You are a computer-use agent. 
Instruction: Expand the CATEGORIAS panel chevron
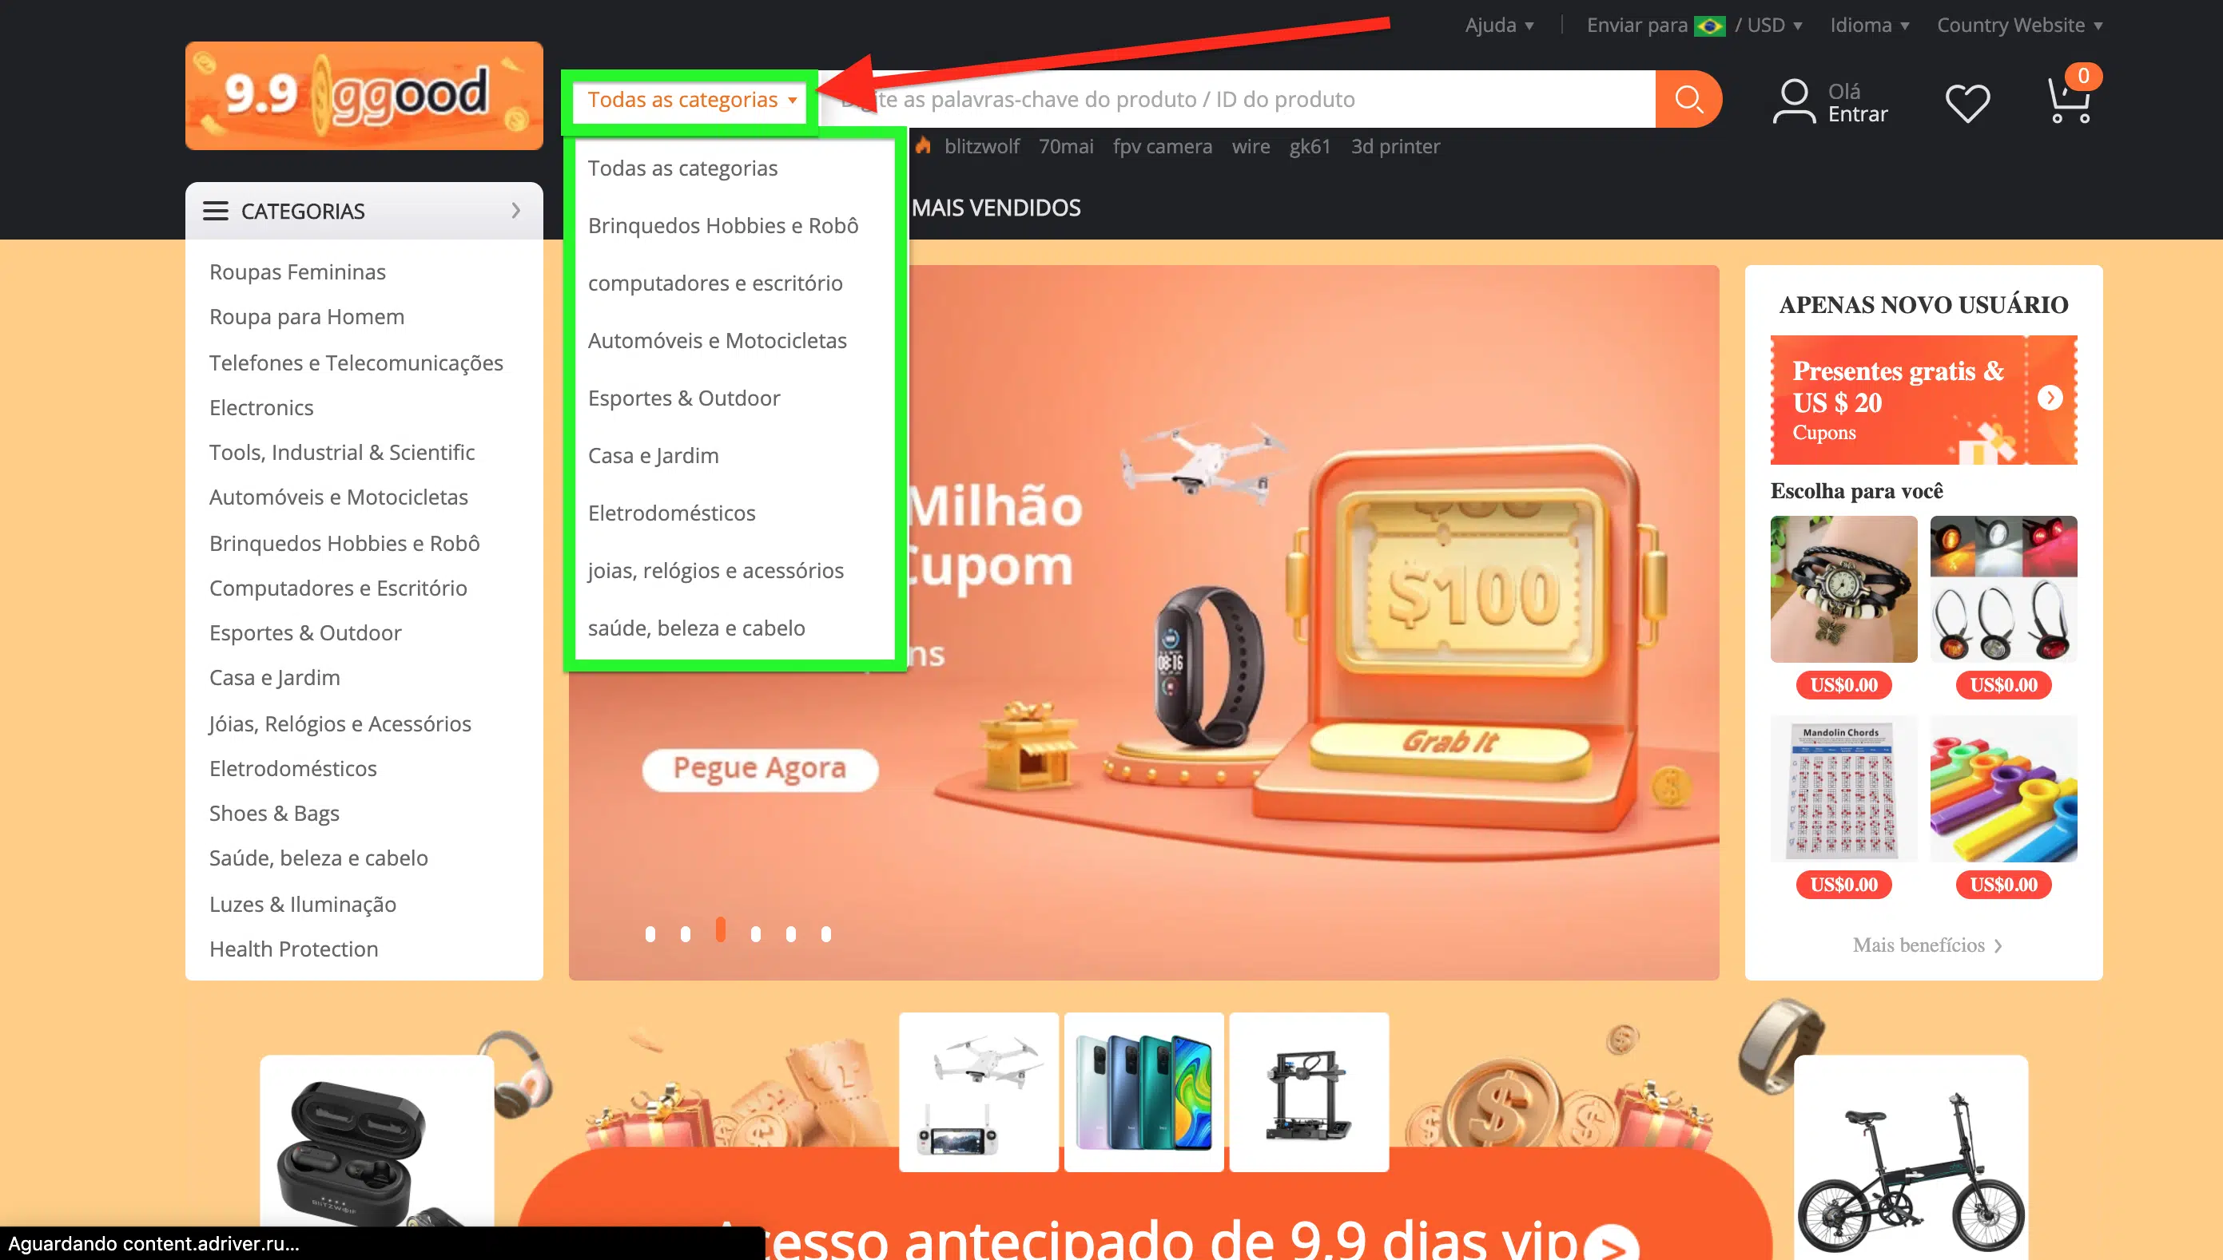pyautogui.click(x=516, y=210)
